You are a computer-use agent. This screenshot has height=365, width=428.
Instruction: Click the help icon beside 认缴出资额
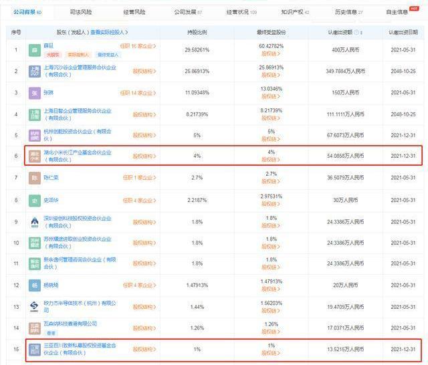tap(356, 32)
